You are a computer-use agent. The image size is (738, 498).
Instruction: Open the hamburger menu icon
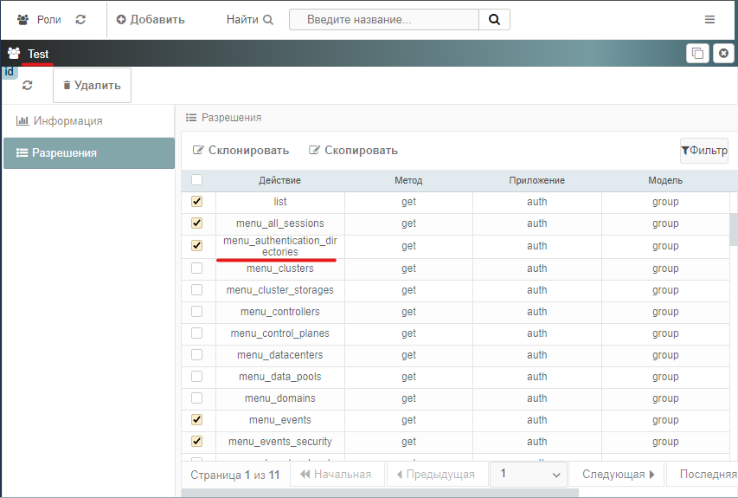pyautogui.click(x=709, y=19)
